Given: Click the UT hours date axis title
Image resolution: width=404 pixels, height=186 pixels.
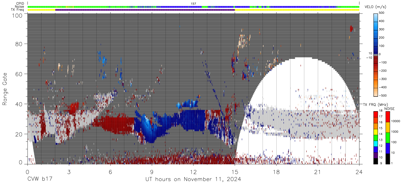Looking at the screenshot, I should pyautogui.click(x=193, y=179).
